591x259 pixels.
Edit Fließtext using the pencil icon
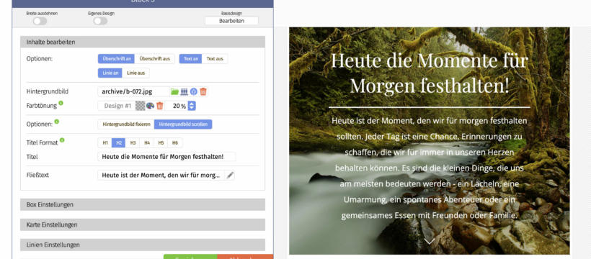click(230, 175)
